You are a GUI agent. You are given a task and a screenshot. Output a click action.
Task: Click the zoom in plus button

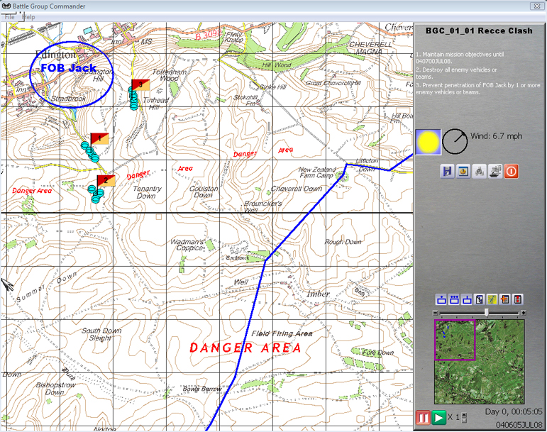pos(524,313)
